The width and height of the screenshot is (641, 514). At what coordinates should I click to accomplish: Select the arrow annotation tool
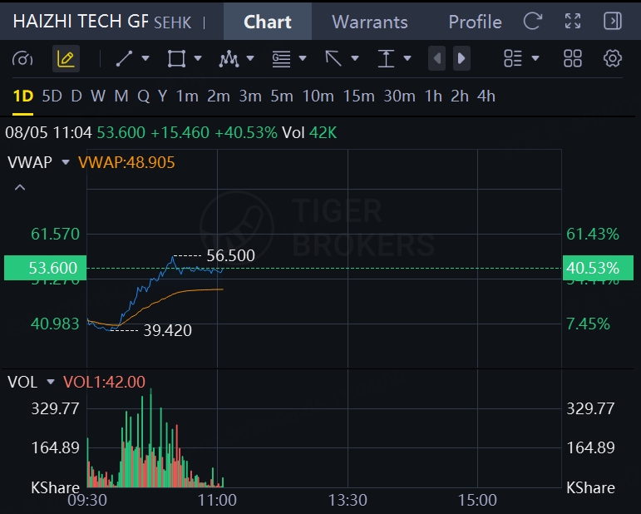[x=333, y=58]
